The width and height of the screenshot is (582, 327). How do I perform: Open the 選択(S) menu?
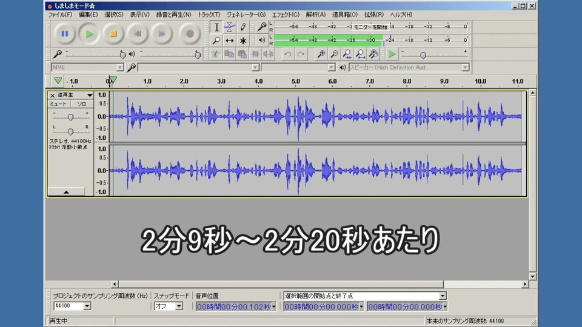tap(114, 15)
